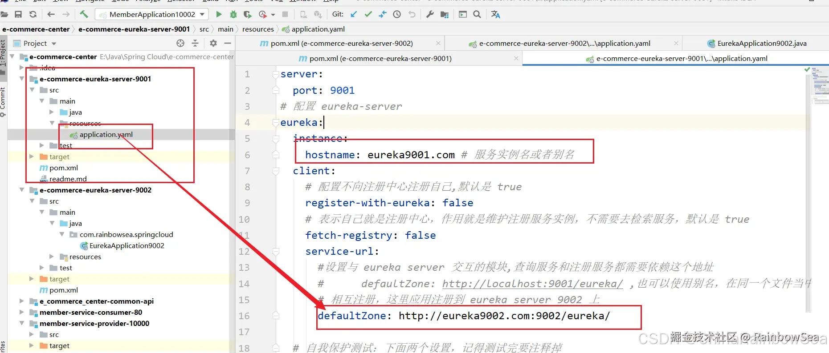Image resolution: width=829 pixels, height=353 pixels.
Task: Select pom.xml under eureka-server-9001
Action: point(63,168)
